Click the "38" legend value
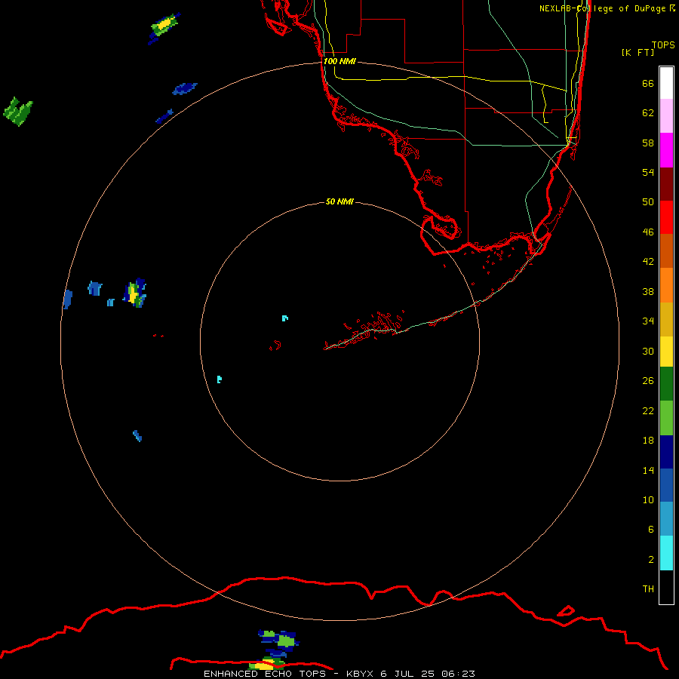This screenshot has width=679, height=679. (x=648, y=292)
